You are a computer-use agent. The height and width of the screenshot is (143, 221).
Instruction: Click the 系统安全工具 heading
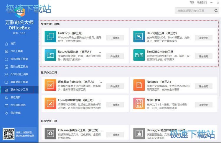pos(49,121)
